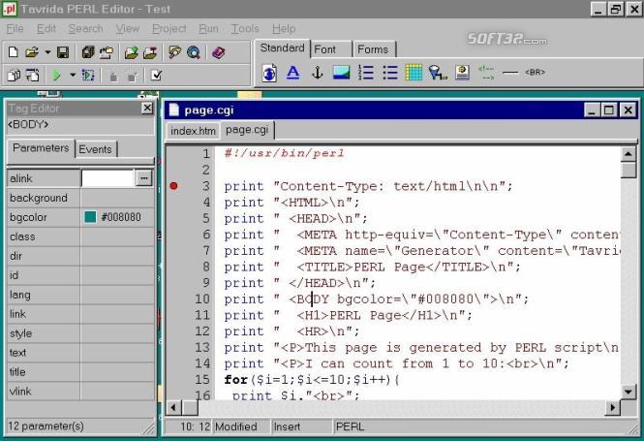
Task: Click the Insert mode status bar cell
Action: coord(301,427)
